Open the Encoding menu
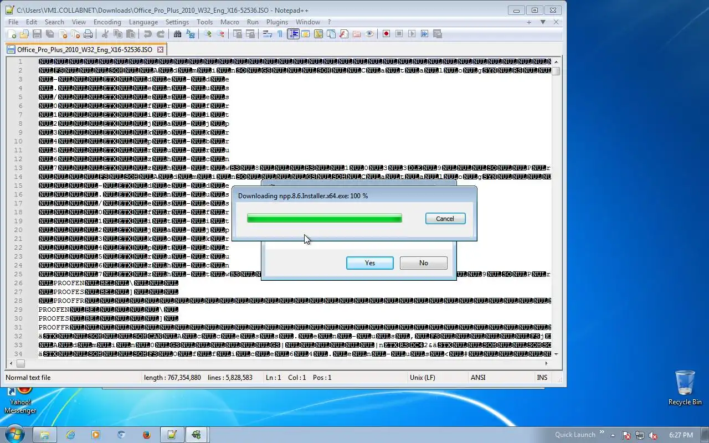The width and height of the screenshot is (709, 443). pyautogui.click(x=107, y=22)
